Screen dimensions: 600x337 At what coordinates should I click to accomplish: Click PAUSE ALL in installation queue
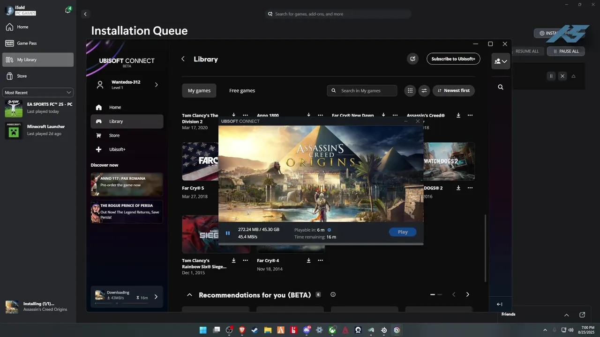click(x=565, y=51)
